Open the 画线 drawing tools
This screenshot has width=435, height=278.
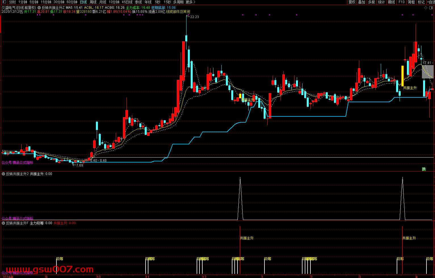(x=391, y=2)
